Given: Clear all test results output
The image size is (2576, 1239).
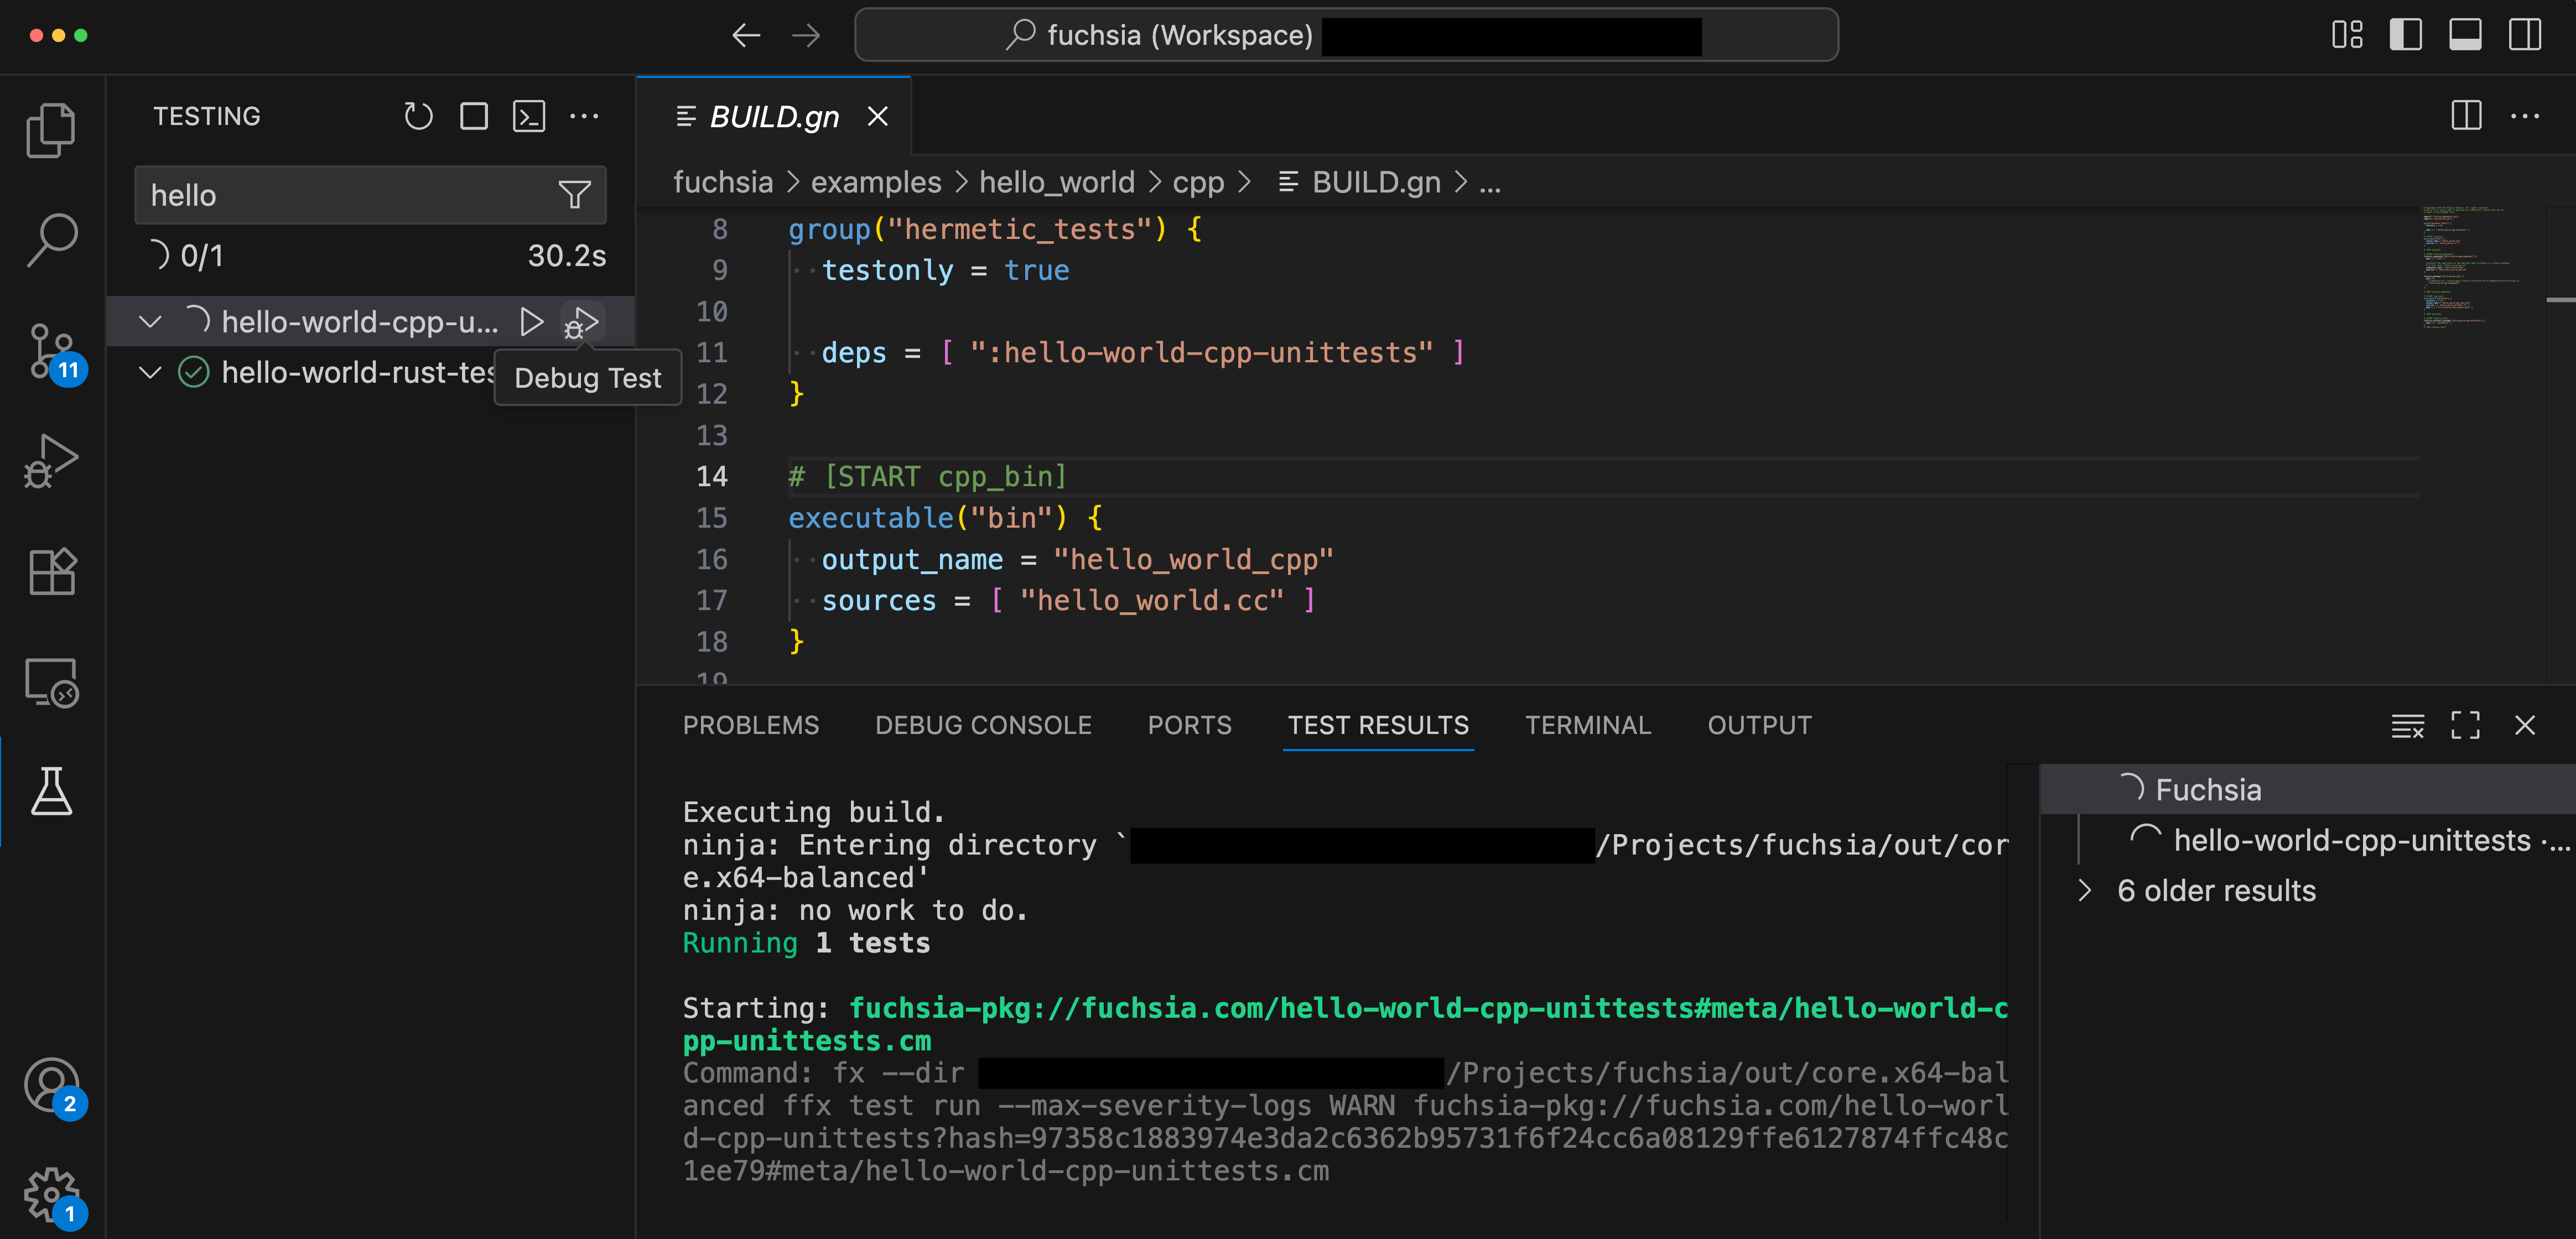Looking at the screenshot, I should tap(2407, 725).
